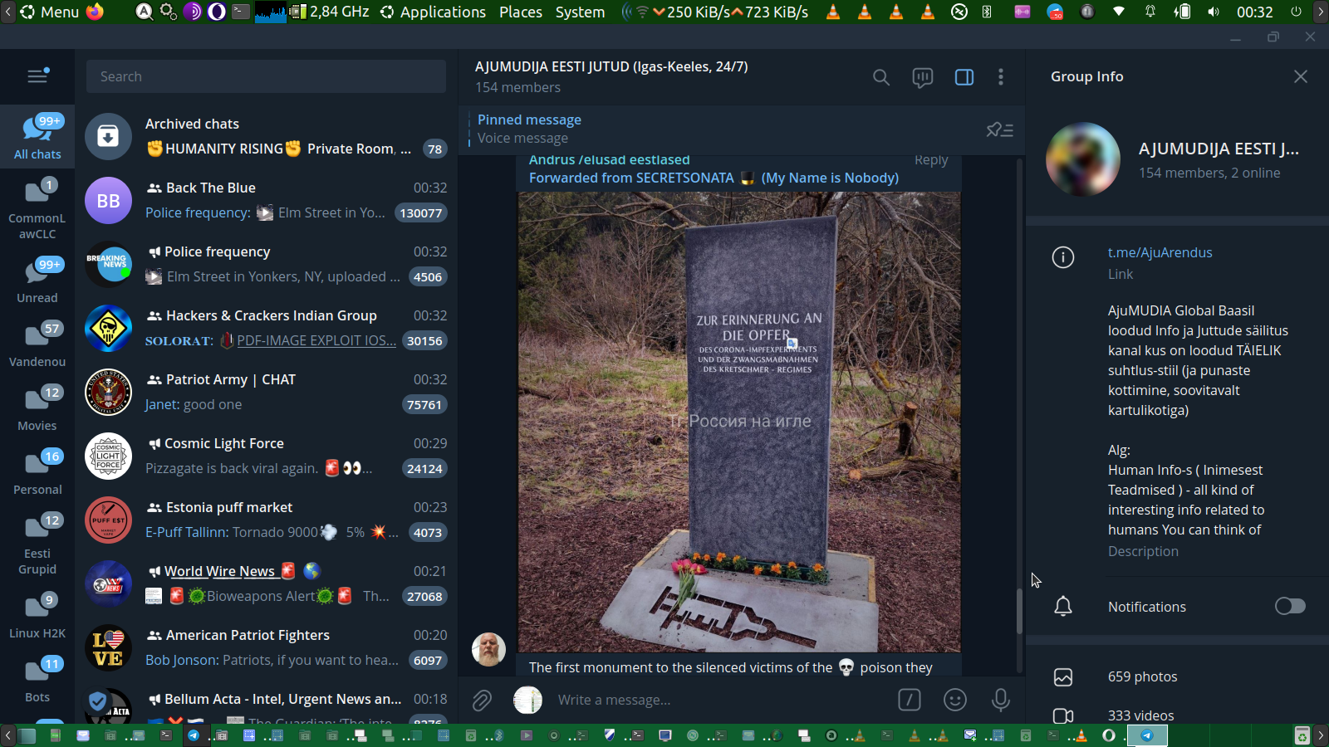Open the Back The Blue chat
Viewport: 1329px width, 747px height.
(x=266, y=200)
